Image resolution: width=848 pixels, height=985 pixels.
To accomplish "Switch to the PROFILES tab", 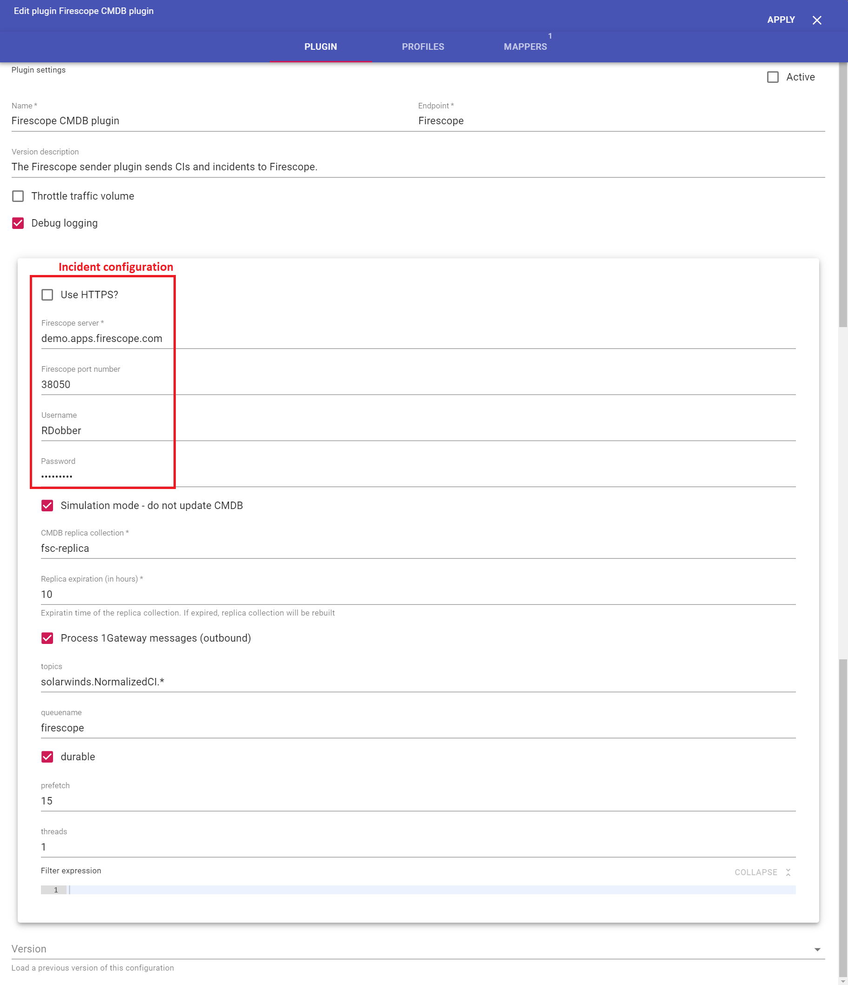I will coord(422,47).
